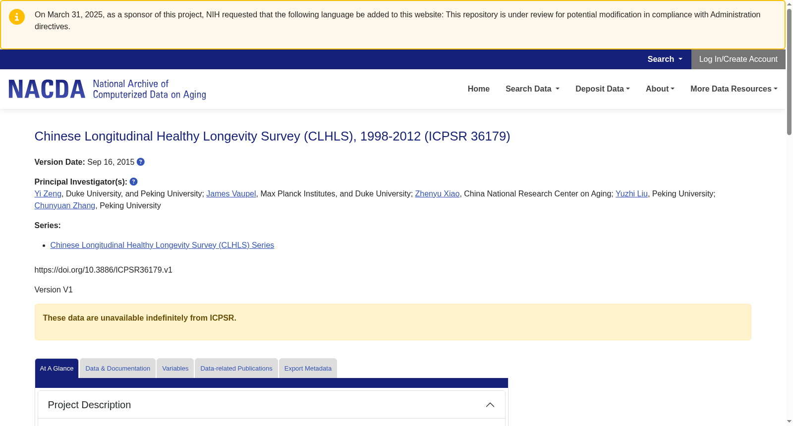Viewport: 793px width, 426px height.
Task: Expand the Deposit Data menu
Action: click(603, 89)
